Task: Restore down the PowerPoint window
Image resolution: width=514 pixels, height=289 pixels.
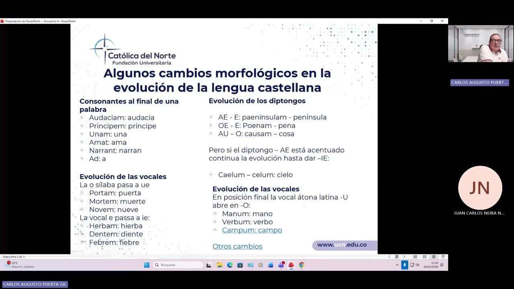Action: (x=431, y=21)
